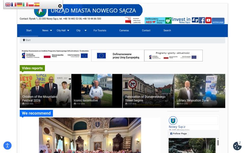Click the Start breadcrumb link
The width and height of the screenshot is (245, 153).
coord(28,40)
